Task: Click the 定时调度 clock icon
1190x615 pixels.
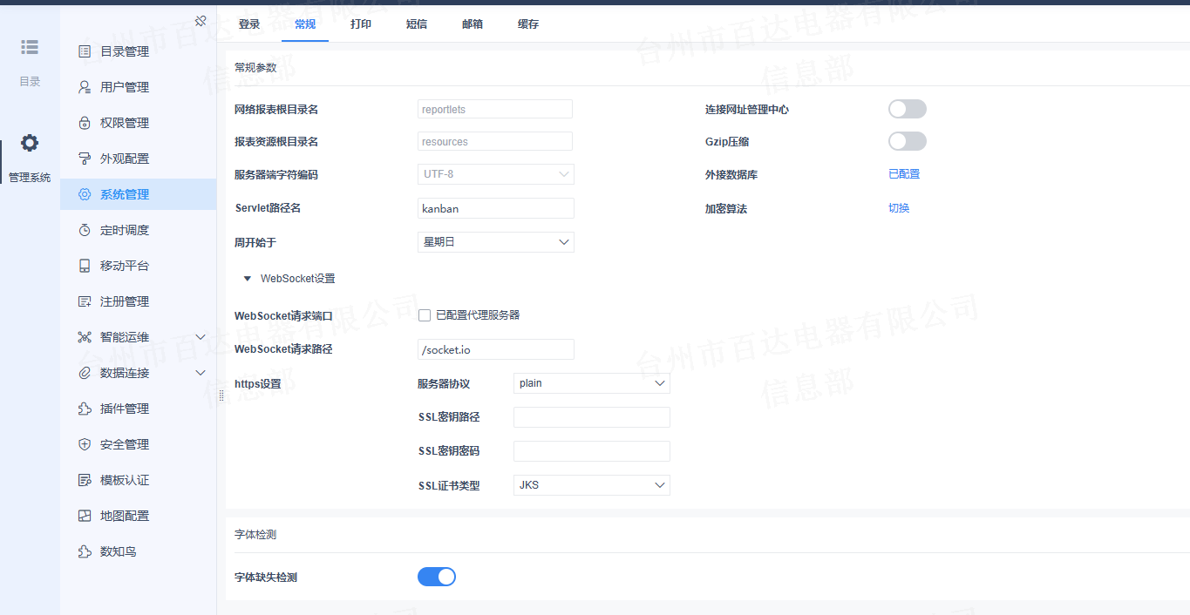Action: [x=85, y=230]
